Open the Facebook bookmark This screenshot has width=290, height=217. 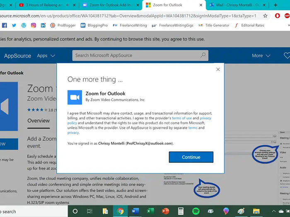tap(5, 25)
